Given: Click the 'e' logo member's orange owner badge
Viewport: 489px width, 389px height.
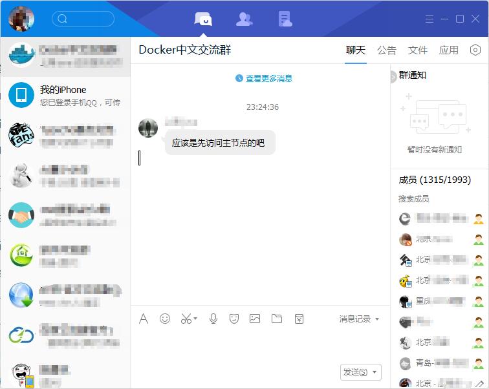Looking at the screenshot, I should pyautogui.click(x=479, y=218).
